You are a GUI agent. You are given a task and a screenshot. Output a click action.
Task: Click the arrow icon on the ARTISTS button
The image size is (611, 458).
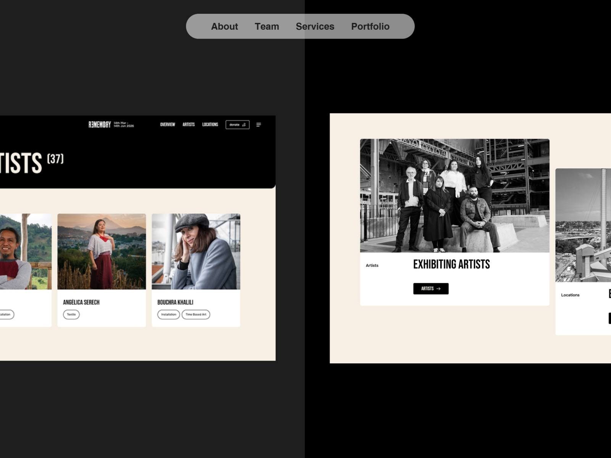point(438,289)
